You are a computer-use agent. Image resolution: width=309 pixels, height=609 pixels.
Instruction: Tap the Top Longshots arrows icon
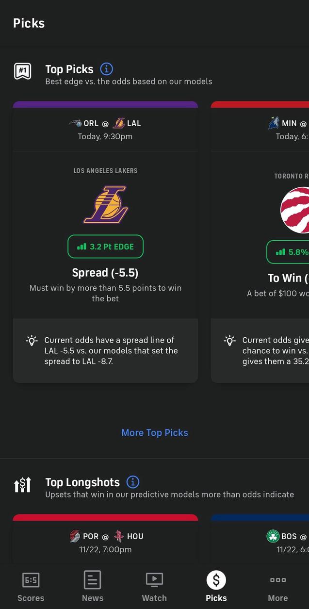coord(23,484)
